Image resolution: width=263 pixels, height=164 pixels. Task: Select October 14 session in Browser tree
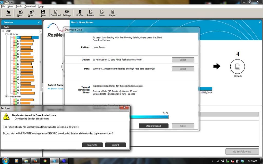[x=23, y=50]
